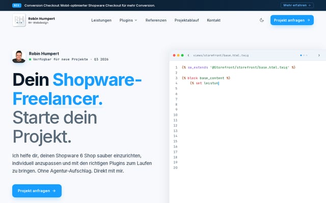Click the hero Projekt anfragen button below text
Screen dimensions: 326x203
(x=37, y=191)
